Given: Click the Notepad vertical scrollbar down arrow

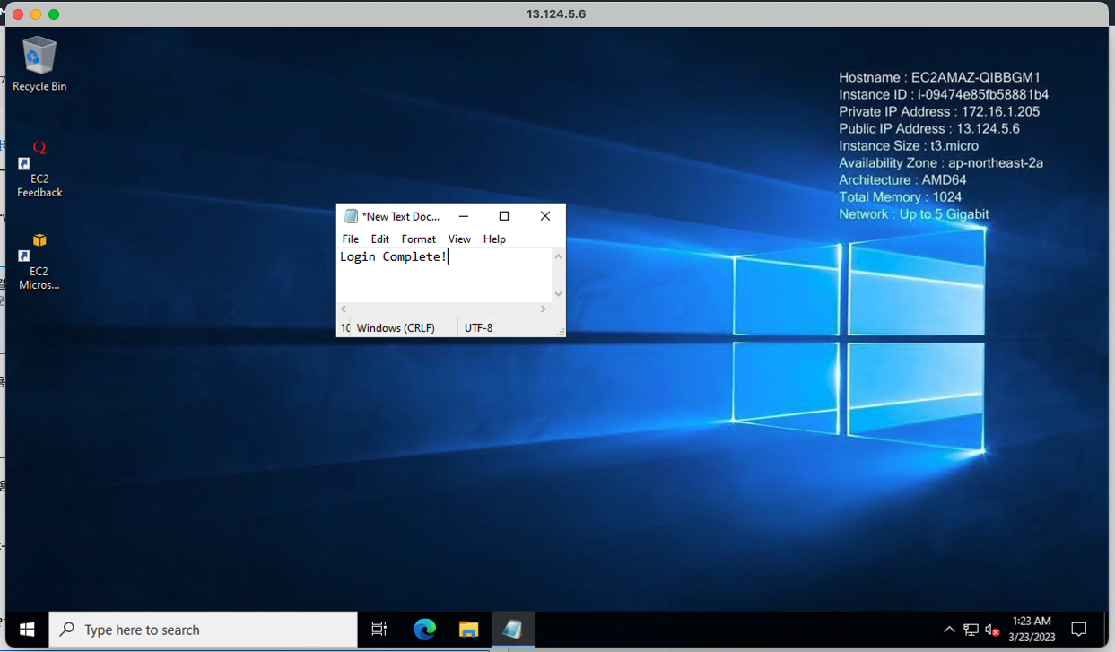Looking at the screenshot, I should coord(558,294).
